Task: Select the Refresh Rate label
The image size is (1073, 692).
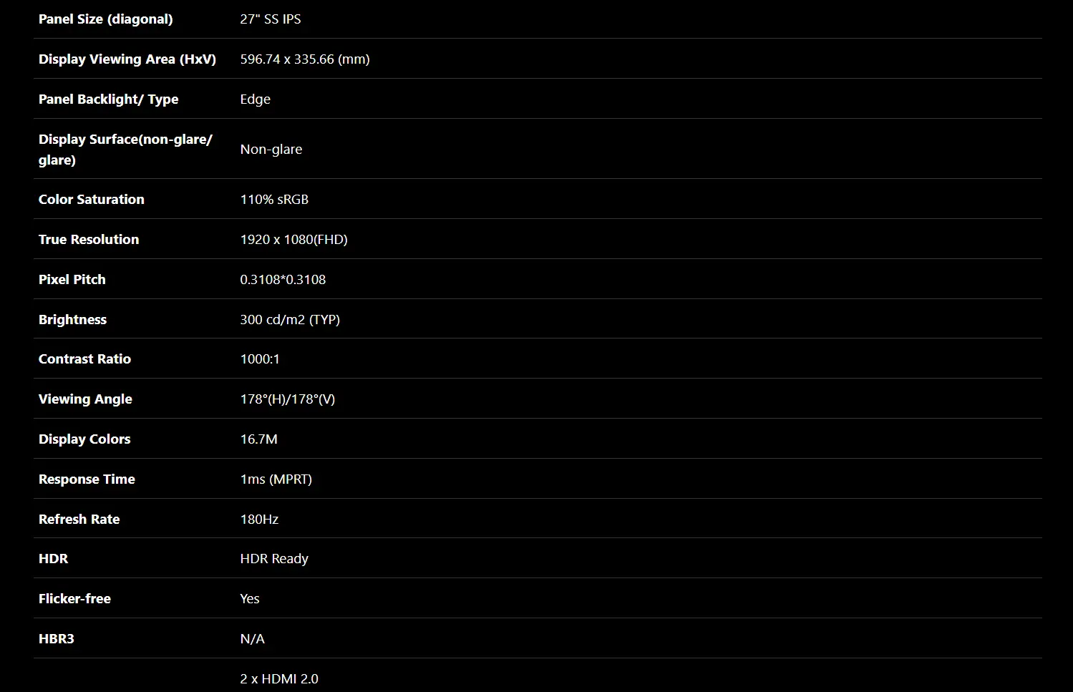Action: point(79,520)
